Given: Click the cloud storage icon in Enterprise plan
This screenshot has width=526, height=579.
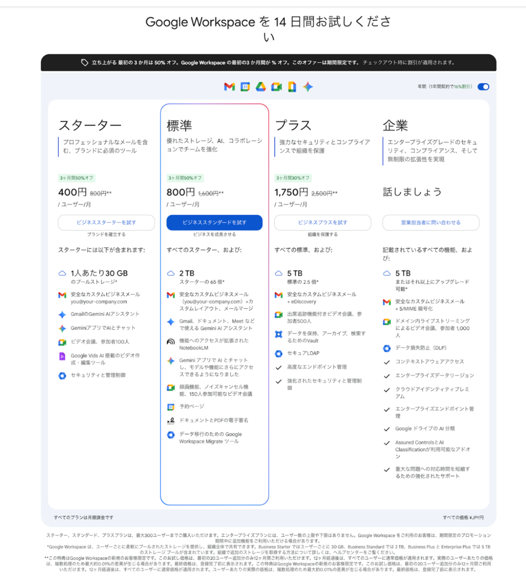Looking at the screenshot, I should pyautogui.click(x=386, y=273).
